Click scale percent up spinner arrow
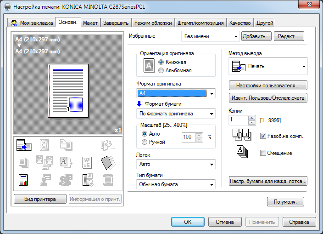 point(199,135)
